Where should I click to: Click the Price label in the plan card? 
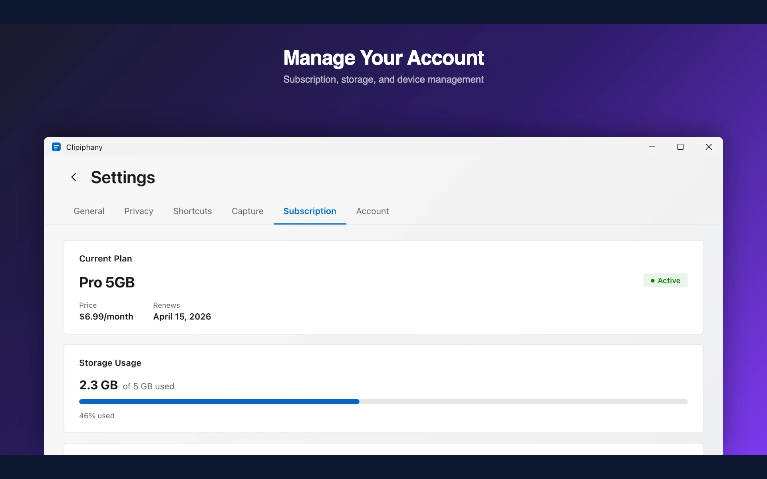[88, 305]
